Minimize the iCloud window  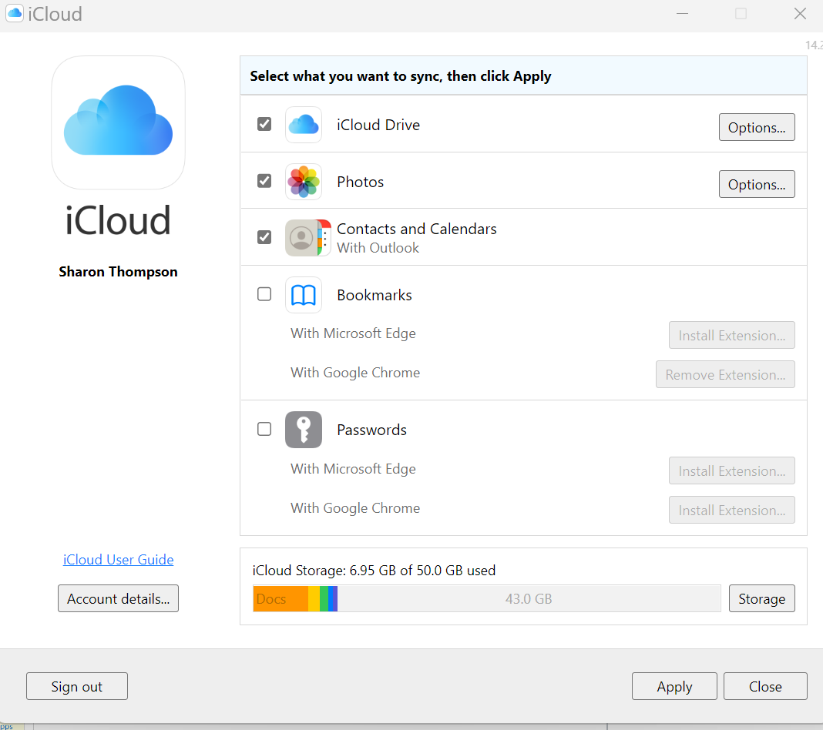point(682,14)
